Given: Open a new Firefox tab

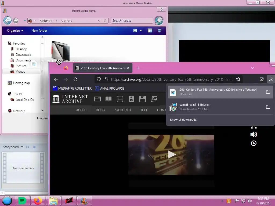Looking at the screenshot, I should tap(138, 68).
